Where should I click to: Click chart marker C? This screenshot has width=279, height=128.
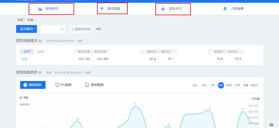click(135, 104)
